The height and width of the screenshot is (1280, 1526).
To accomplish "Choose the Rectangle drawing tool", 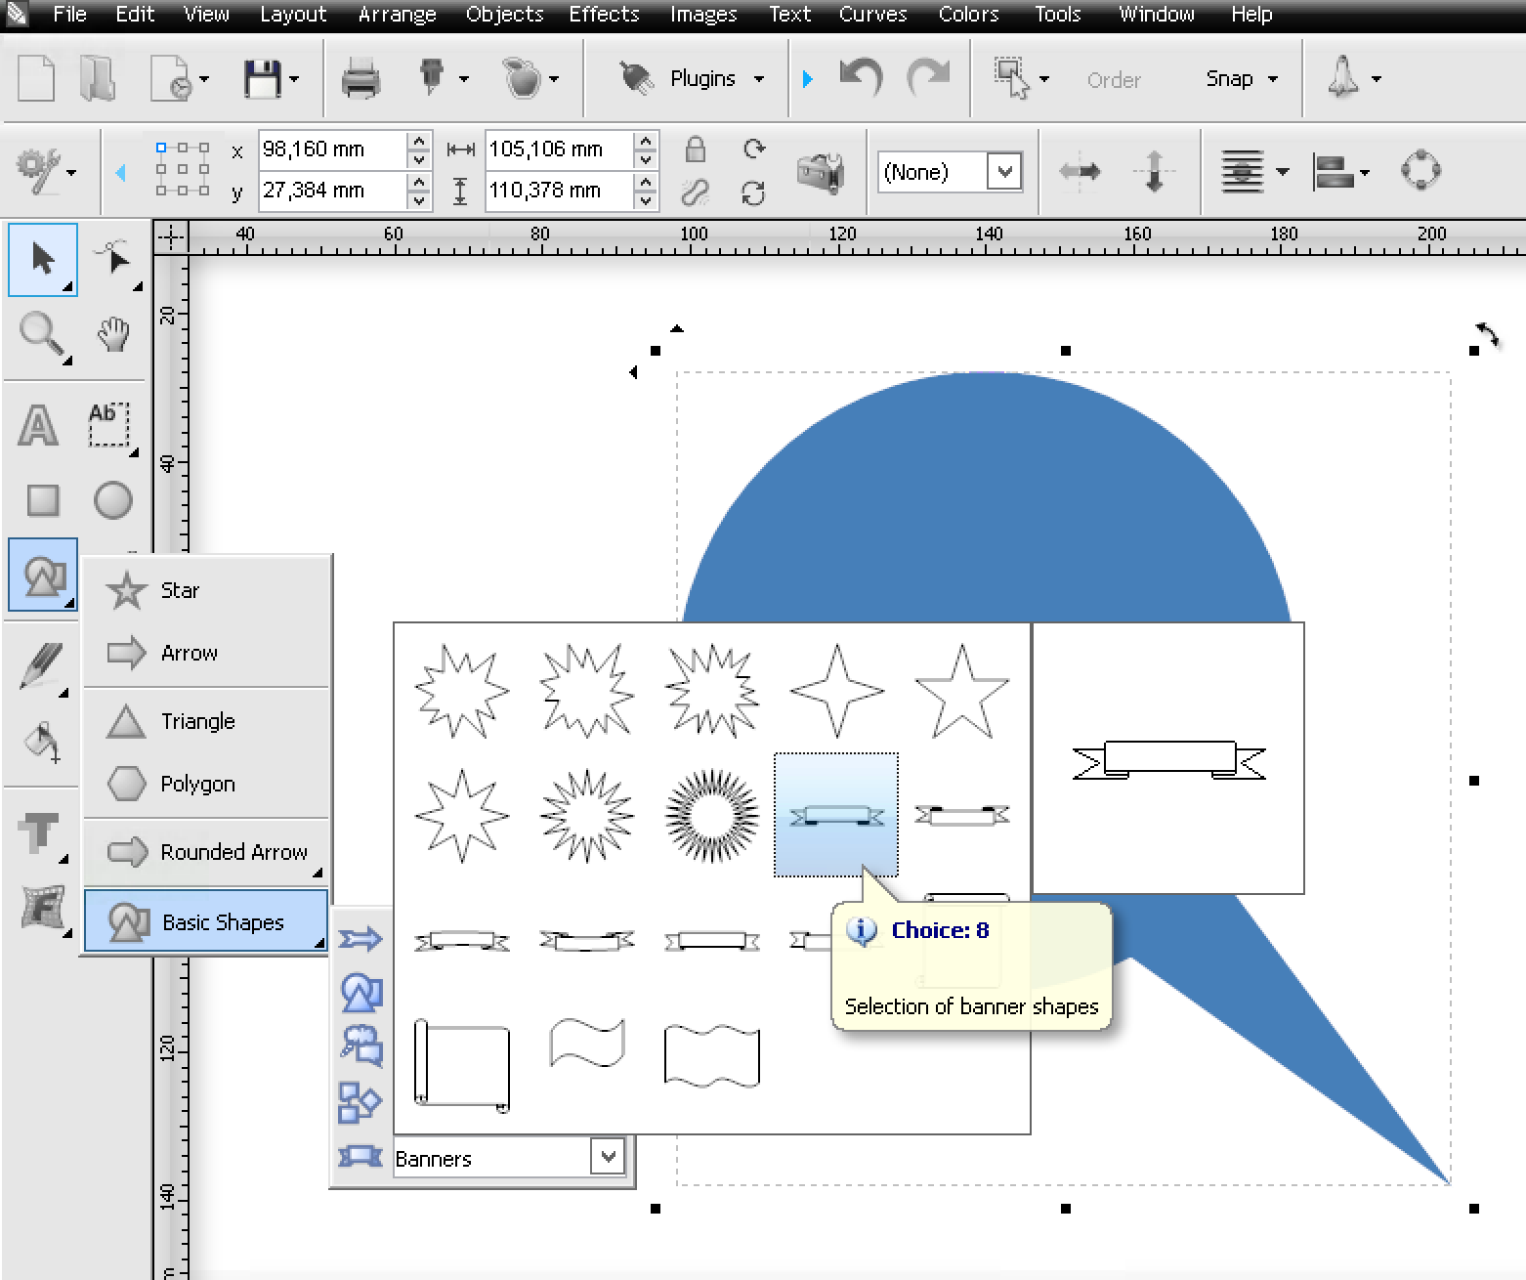I will click(x=42, y=500).
